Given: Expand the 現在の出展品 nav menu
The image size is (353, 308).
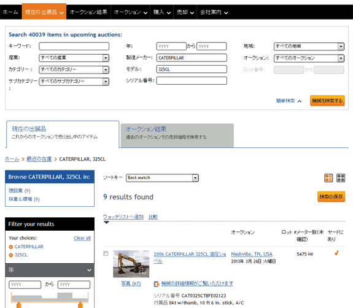Looking at the screenshot, I should [44, 12].
